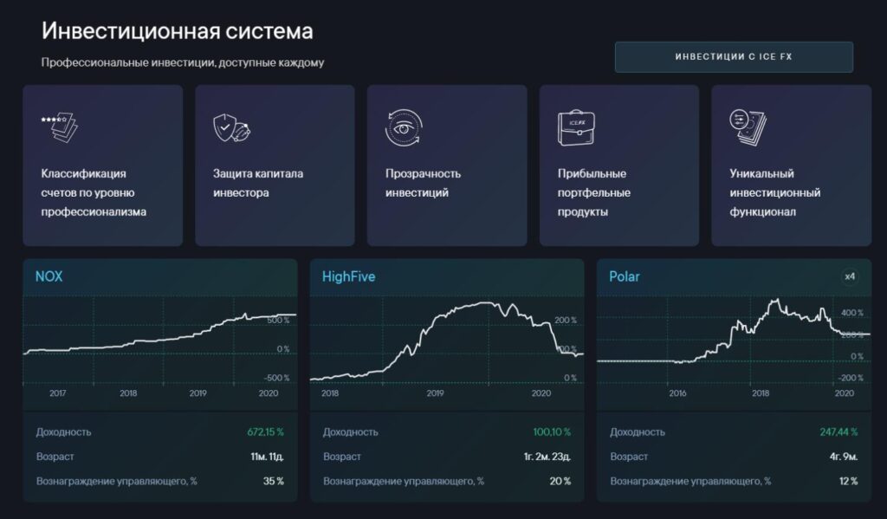Click the 2016 label on Polar chart
Image resolution: width=887 pixels, height=519 pixels.
(677, 392)
